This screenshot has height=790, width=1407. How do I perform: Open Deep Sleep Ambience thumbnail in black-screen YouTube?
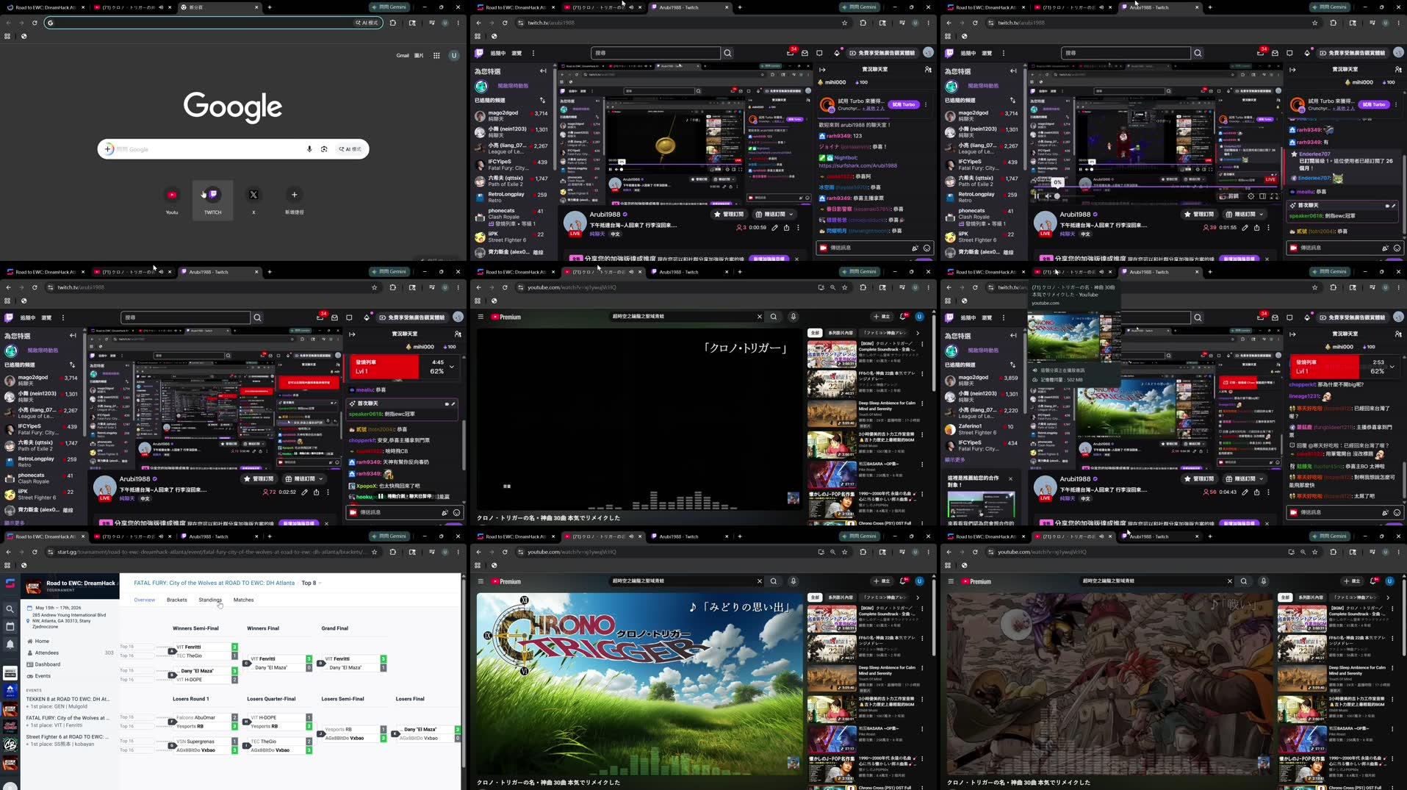(832, 414)
